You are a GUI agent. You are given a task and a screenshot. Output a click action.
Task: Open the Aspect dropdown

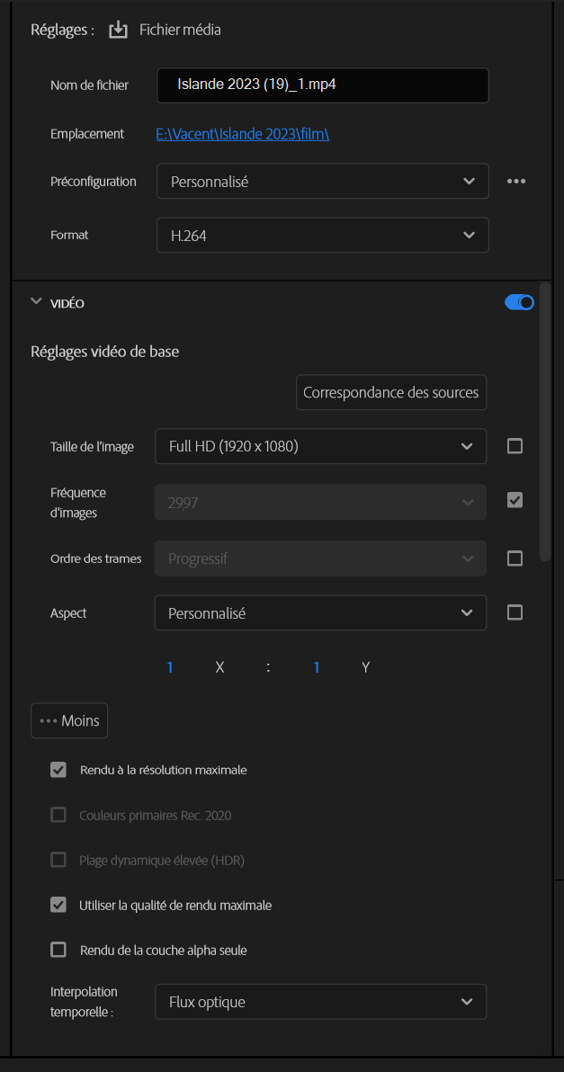[x=320, y=613]
